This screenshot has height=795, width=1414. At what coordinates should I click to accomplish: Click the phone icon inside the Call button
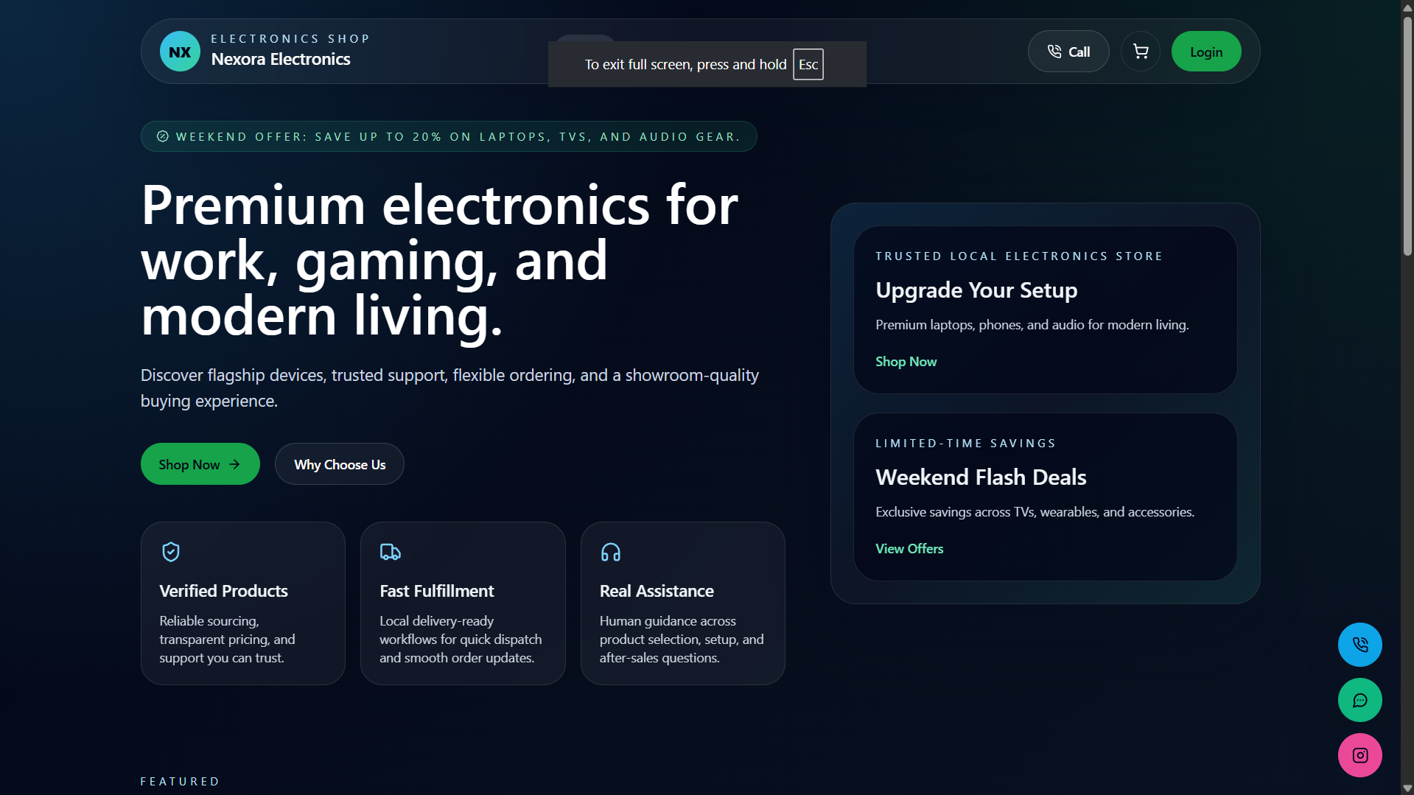pyautogui.click(x=1054, y=51)
